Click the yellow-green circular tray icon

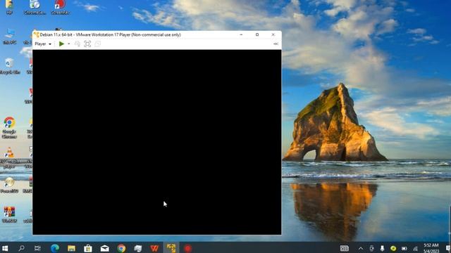coord(393,248)
